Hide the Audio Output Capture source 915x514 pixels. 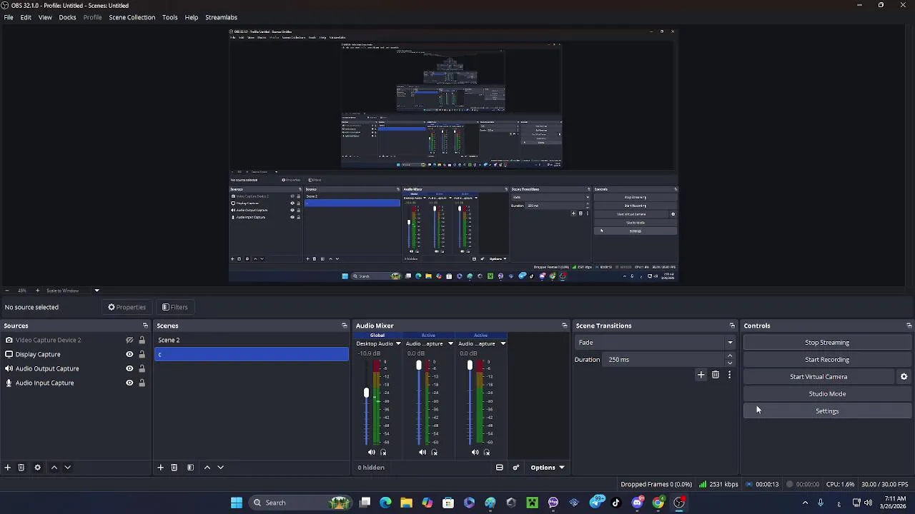[x=129, y=369]
